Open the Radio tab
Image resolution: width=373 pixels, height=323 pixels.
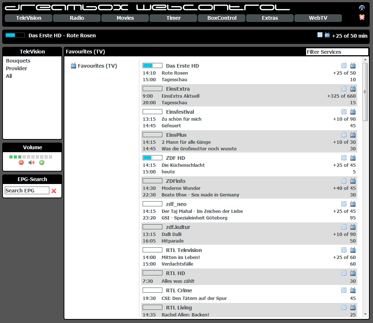click(x=77, y=18)
